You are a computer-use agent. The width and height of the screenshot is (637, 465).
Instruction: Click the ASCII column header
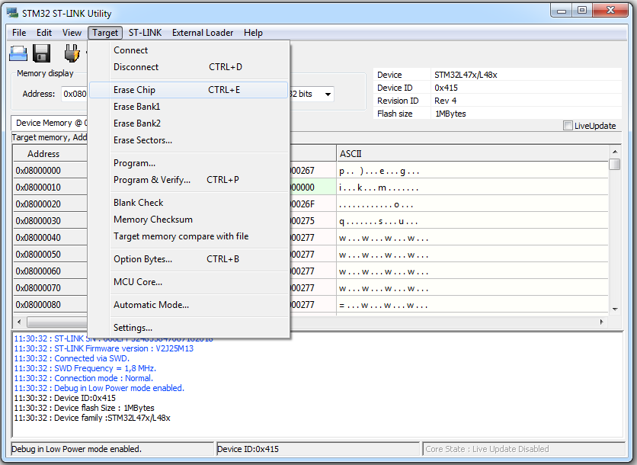click(472, 154)
